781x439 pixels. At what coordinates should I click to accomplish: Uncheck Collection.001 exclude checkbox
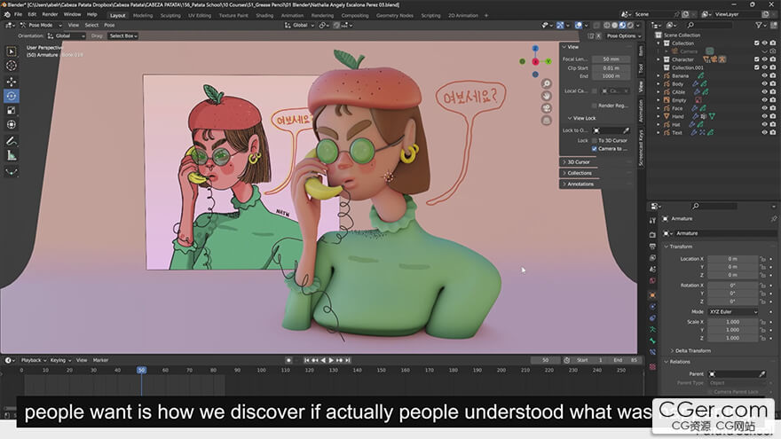coord(756,67)
